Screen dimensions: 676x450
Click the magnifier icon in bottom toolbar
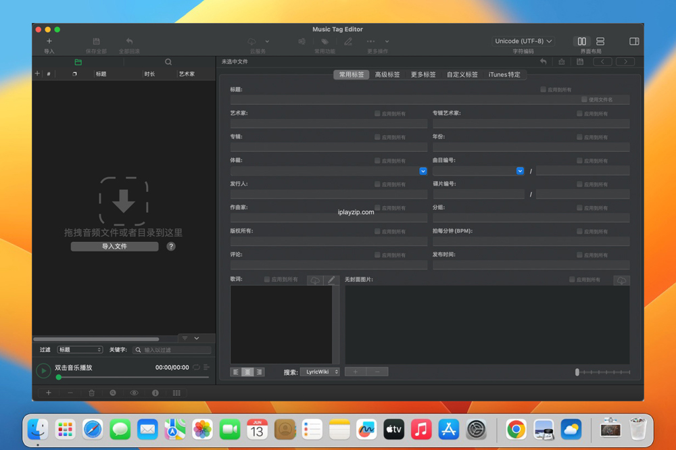click(x=112, y=393)
